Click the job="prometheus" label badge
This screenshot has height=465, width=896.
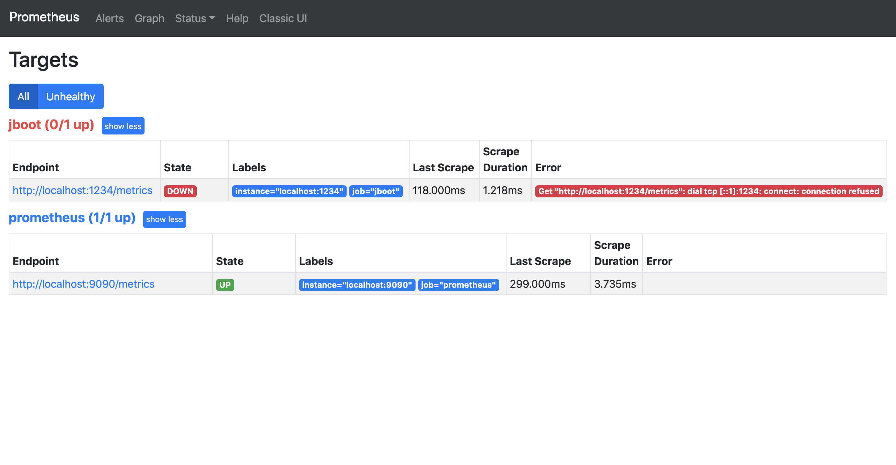point(458,284)
